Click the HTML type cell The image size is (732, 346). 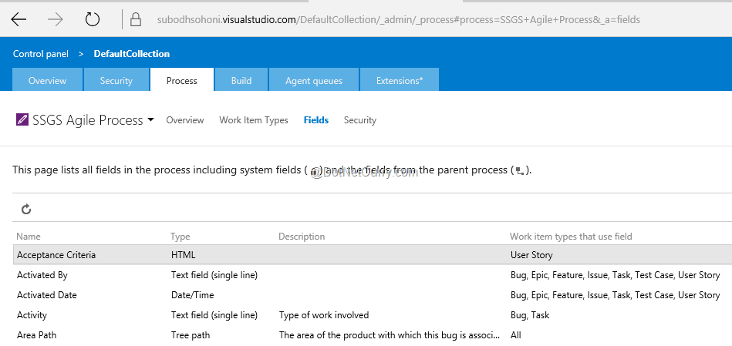(184, 255)
